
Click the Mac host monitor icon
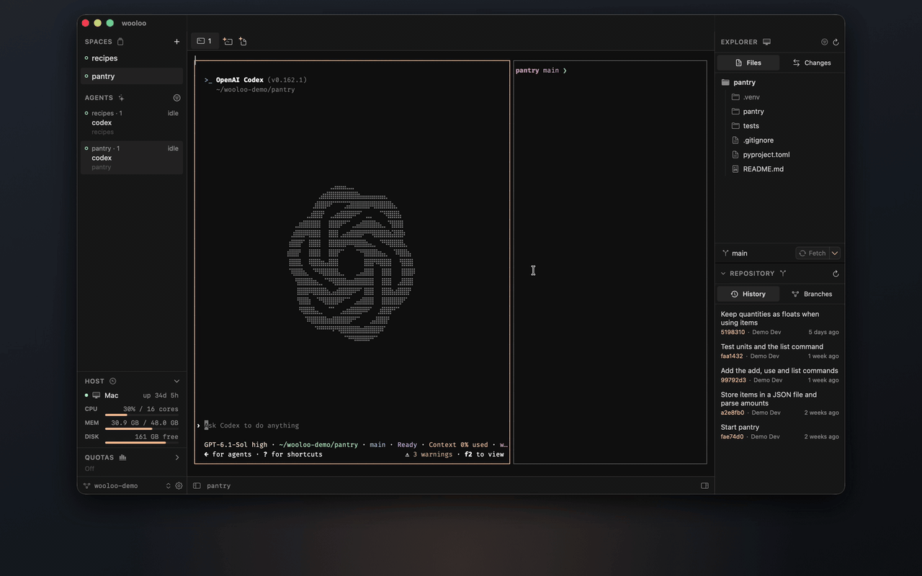pos(97,395)
